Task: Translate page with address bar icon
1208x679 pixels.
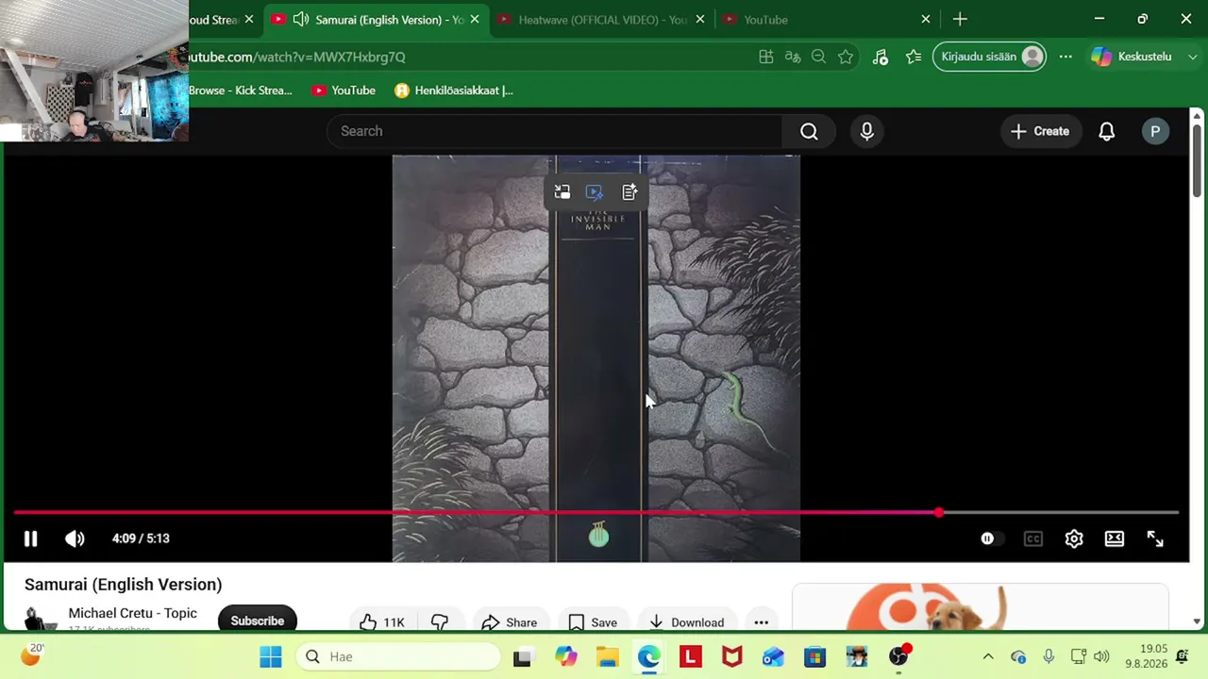Action: tap(793, 57)
